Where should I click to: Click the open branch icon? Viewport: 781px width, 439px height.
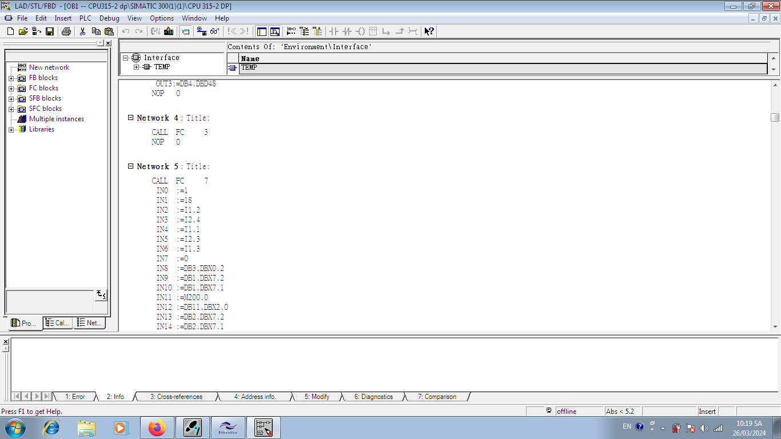click(386, 31)
